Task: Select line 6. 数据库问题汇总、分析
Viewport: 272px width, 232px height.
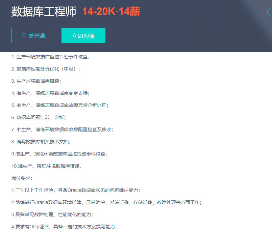Action: click(x=39, y=117)
